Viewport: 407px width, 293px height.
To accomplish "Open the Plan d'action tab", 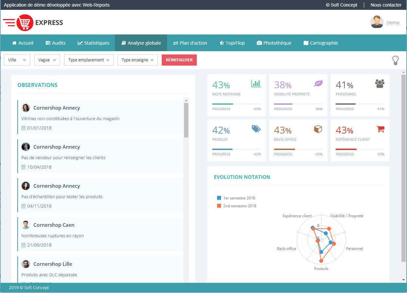I will [190, 43].
